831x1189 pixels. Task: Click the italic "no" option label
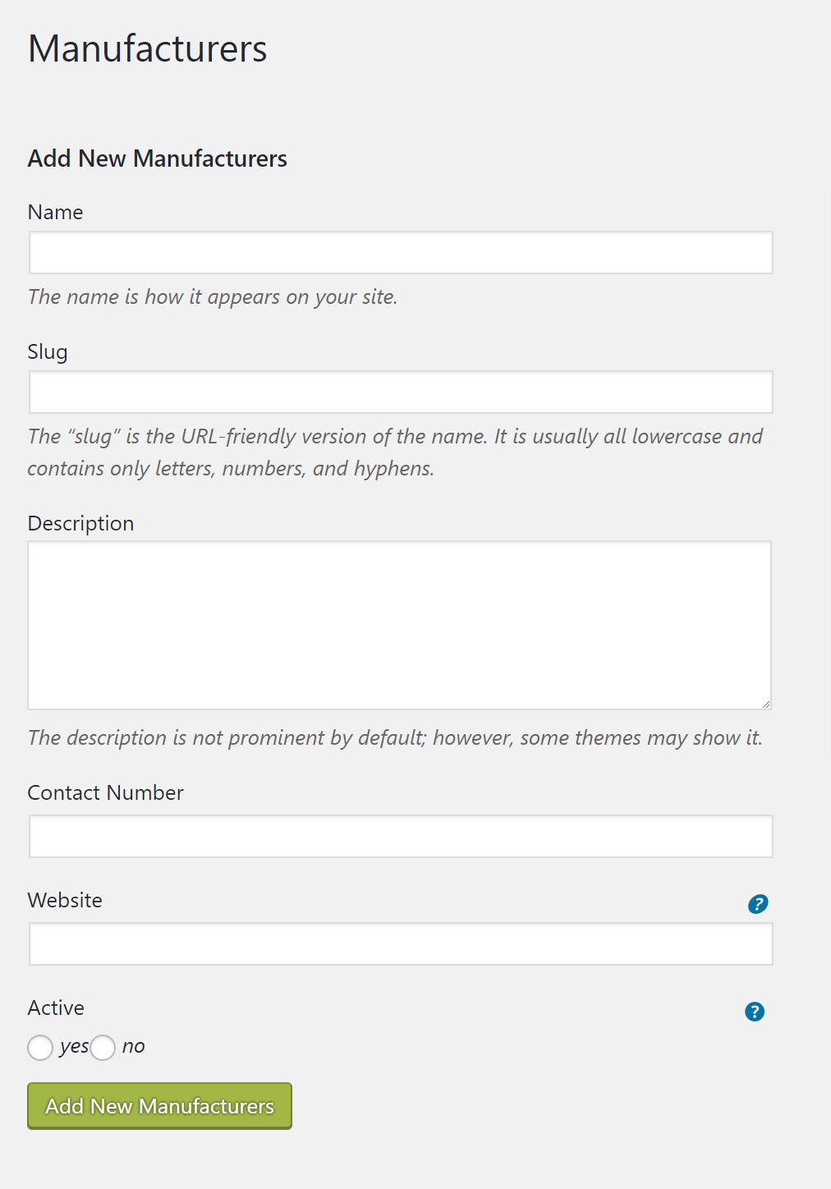pyautogui.click(x=133, y=1047)
